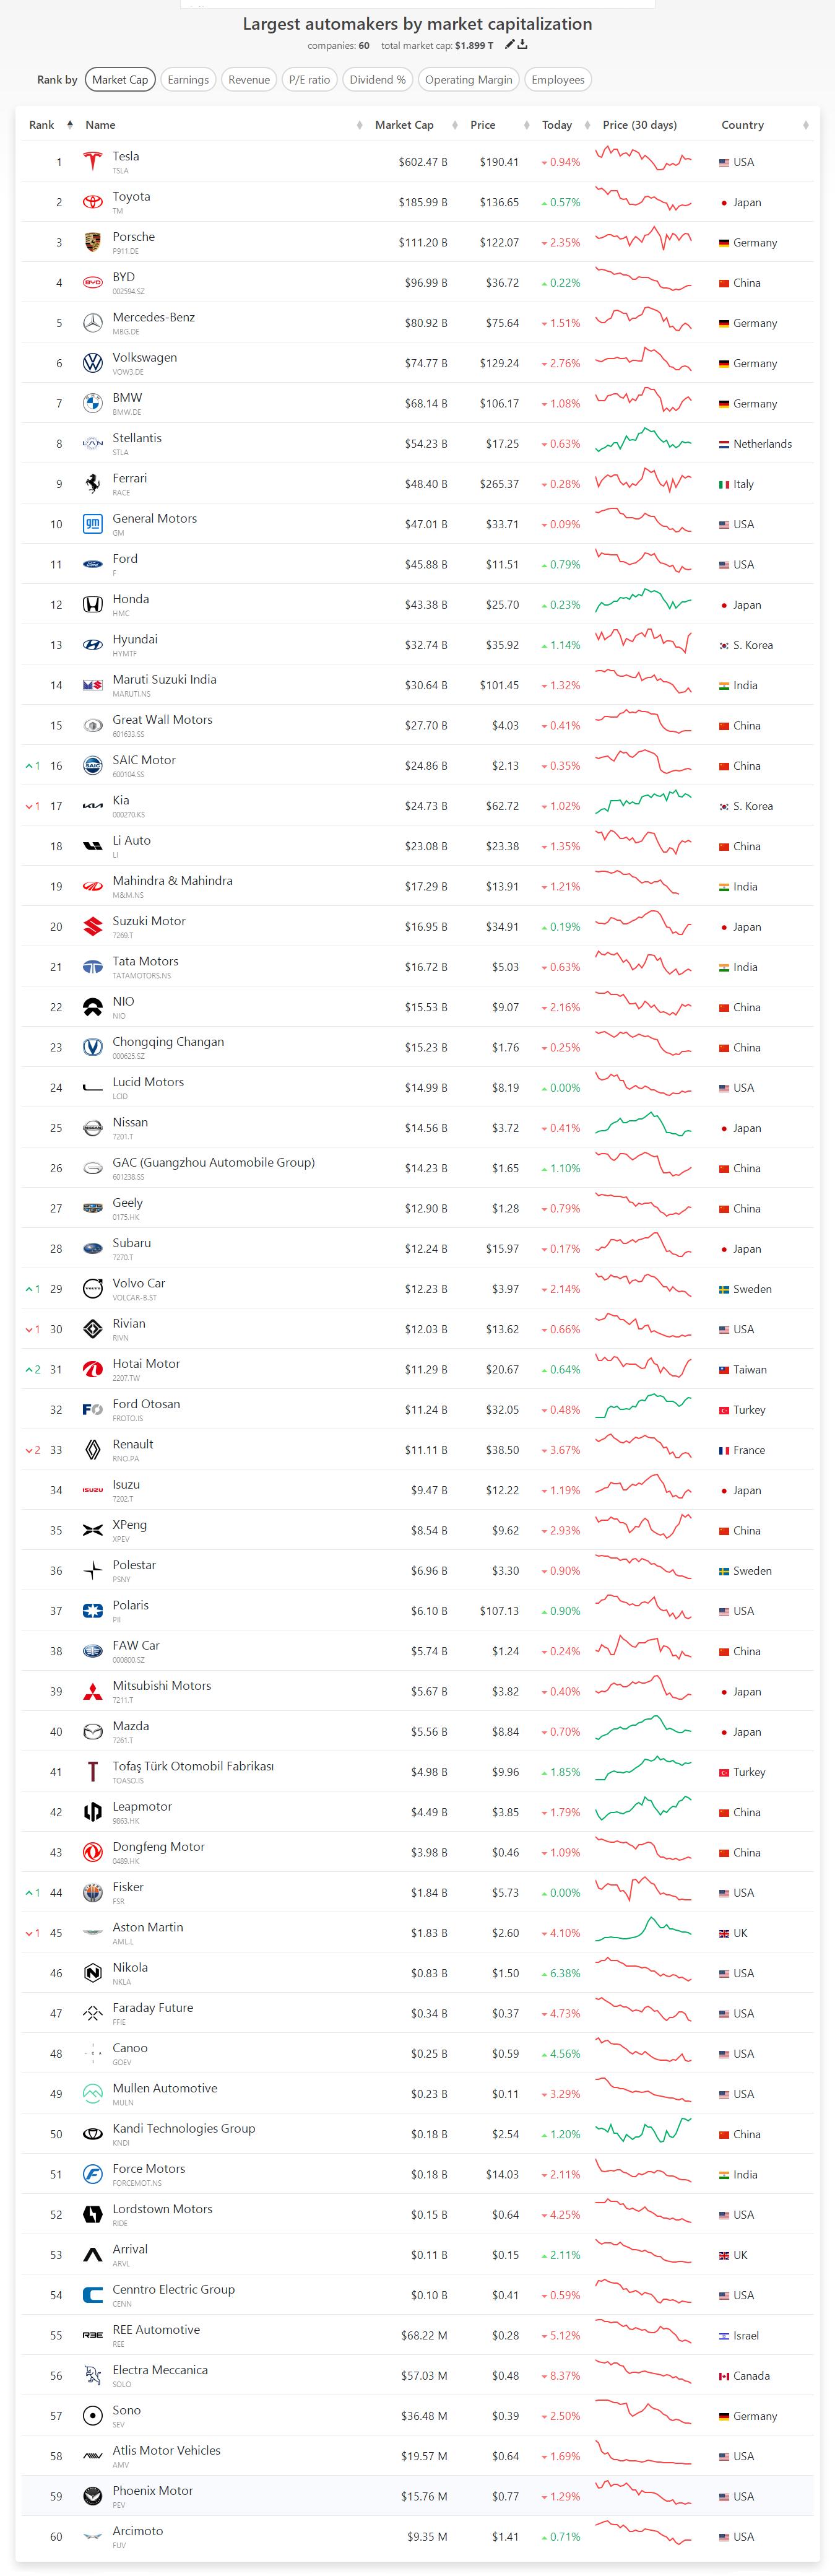Rank by Operating Margin
Screen dimensions: 835x2576
[x=468, y=80]
